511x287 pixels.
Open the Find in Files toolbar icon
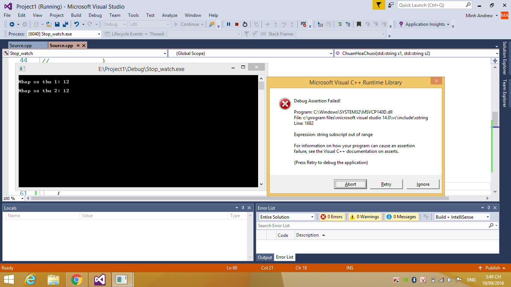(x=212, y=24)
